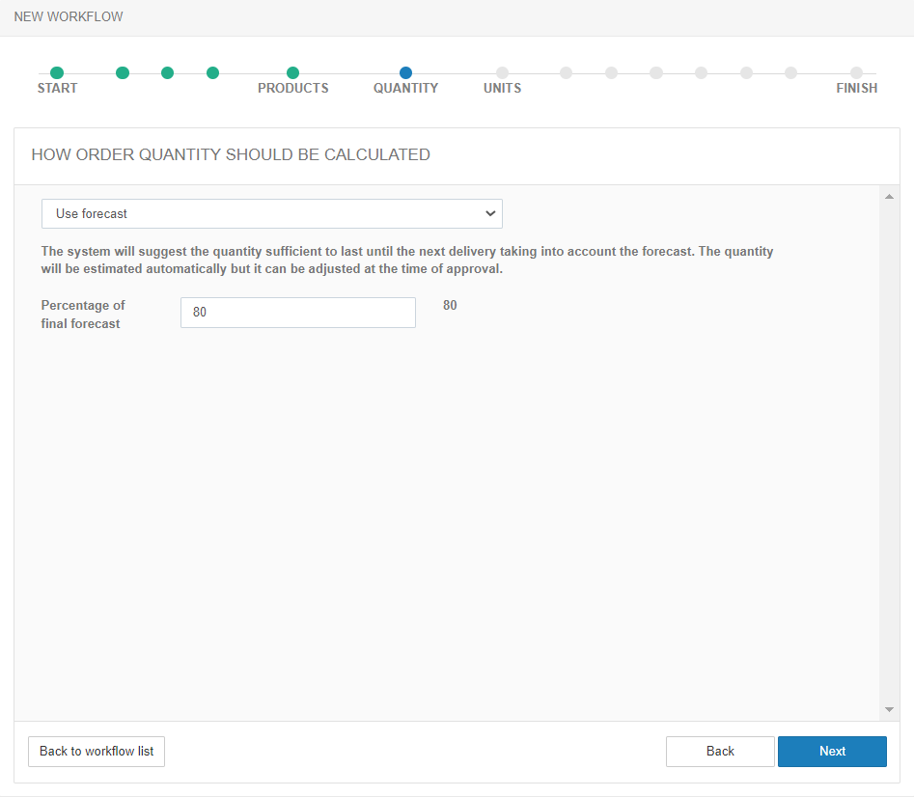Select the second green step dot after START

point(123,73)
